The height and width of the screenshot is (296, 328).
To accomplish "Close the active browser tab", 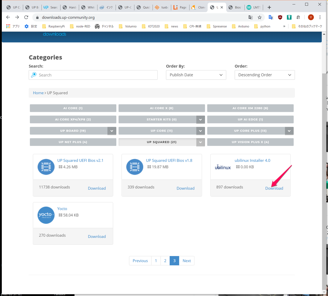I will pyautogui.click(x=222, y=7).
